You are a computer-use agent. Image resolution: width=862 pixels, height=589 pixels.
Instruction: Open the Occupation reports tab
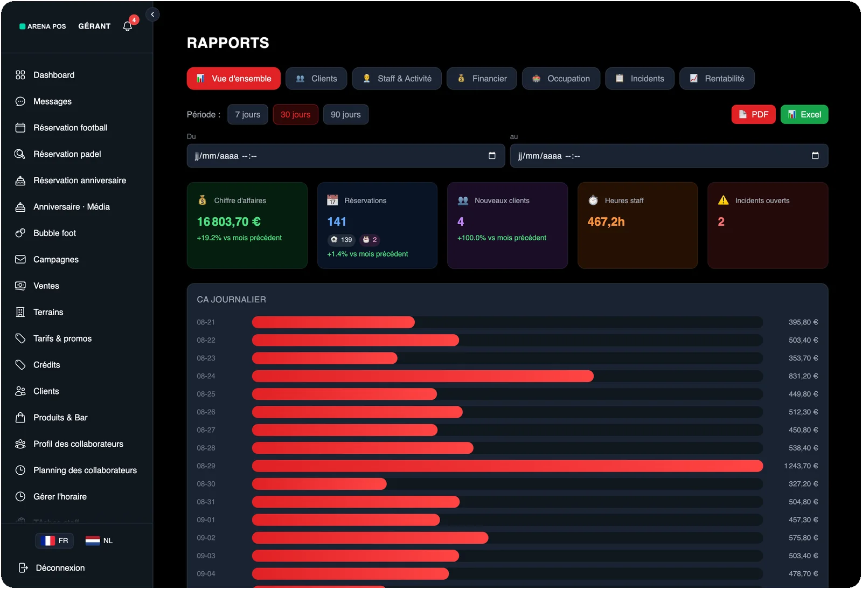pos(561,79)
